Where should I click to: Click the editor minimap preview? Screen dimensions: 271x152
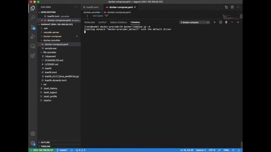coord(231,17)
